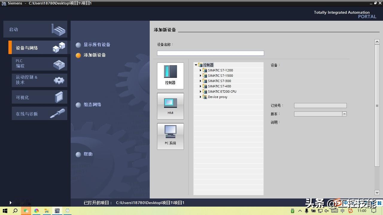This screenshot has width=383, height=215.
Task: Click the 控制器 folder icon
Action: coord(200,65)
